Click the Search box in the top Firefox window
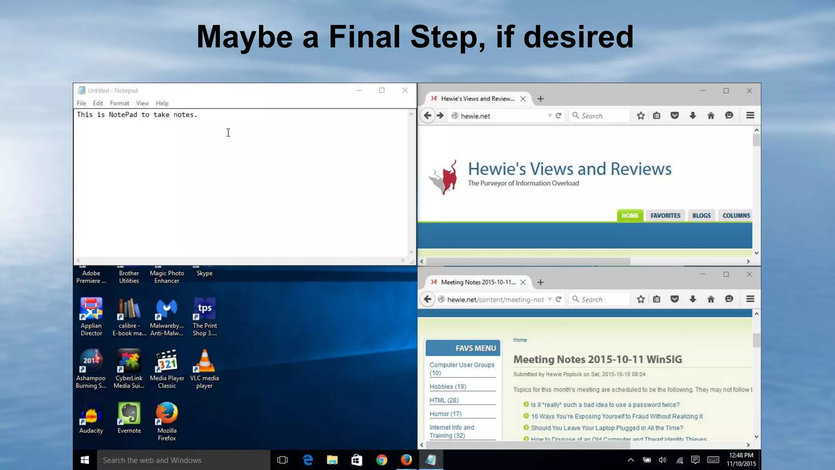The height and width of the screenshot is (470, 835). pyautogui.click(x=599, y=115)
